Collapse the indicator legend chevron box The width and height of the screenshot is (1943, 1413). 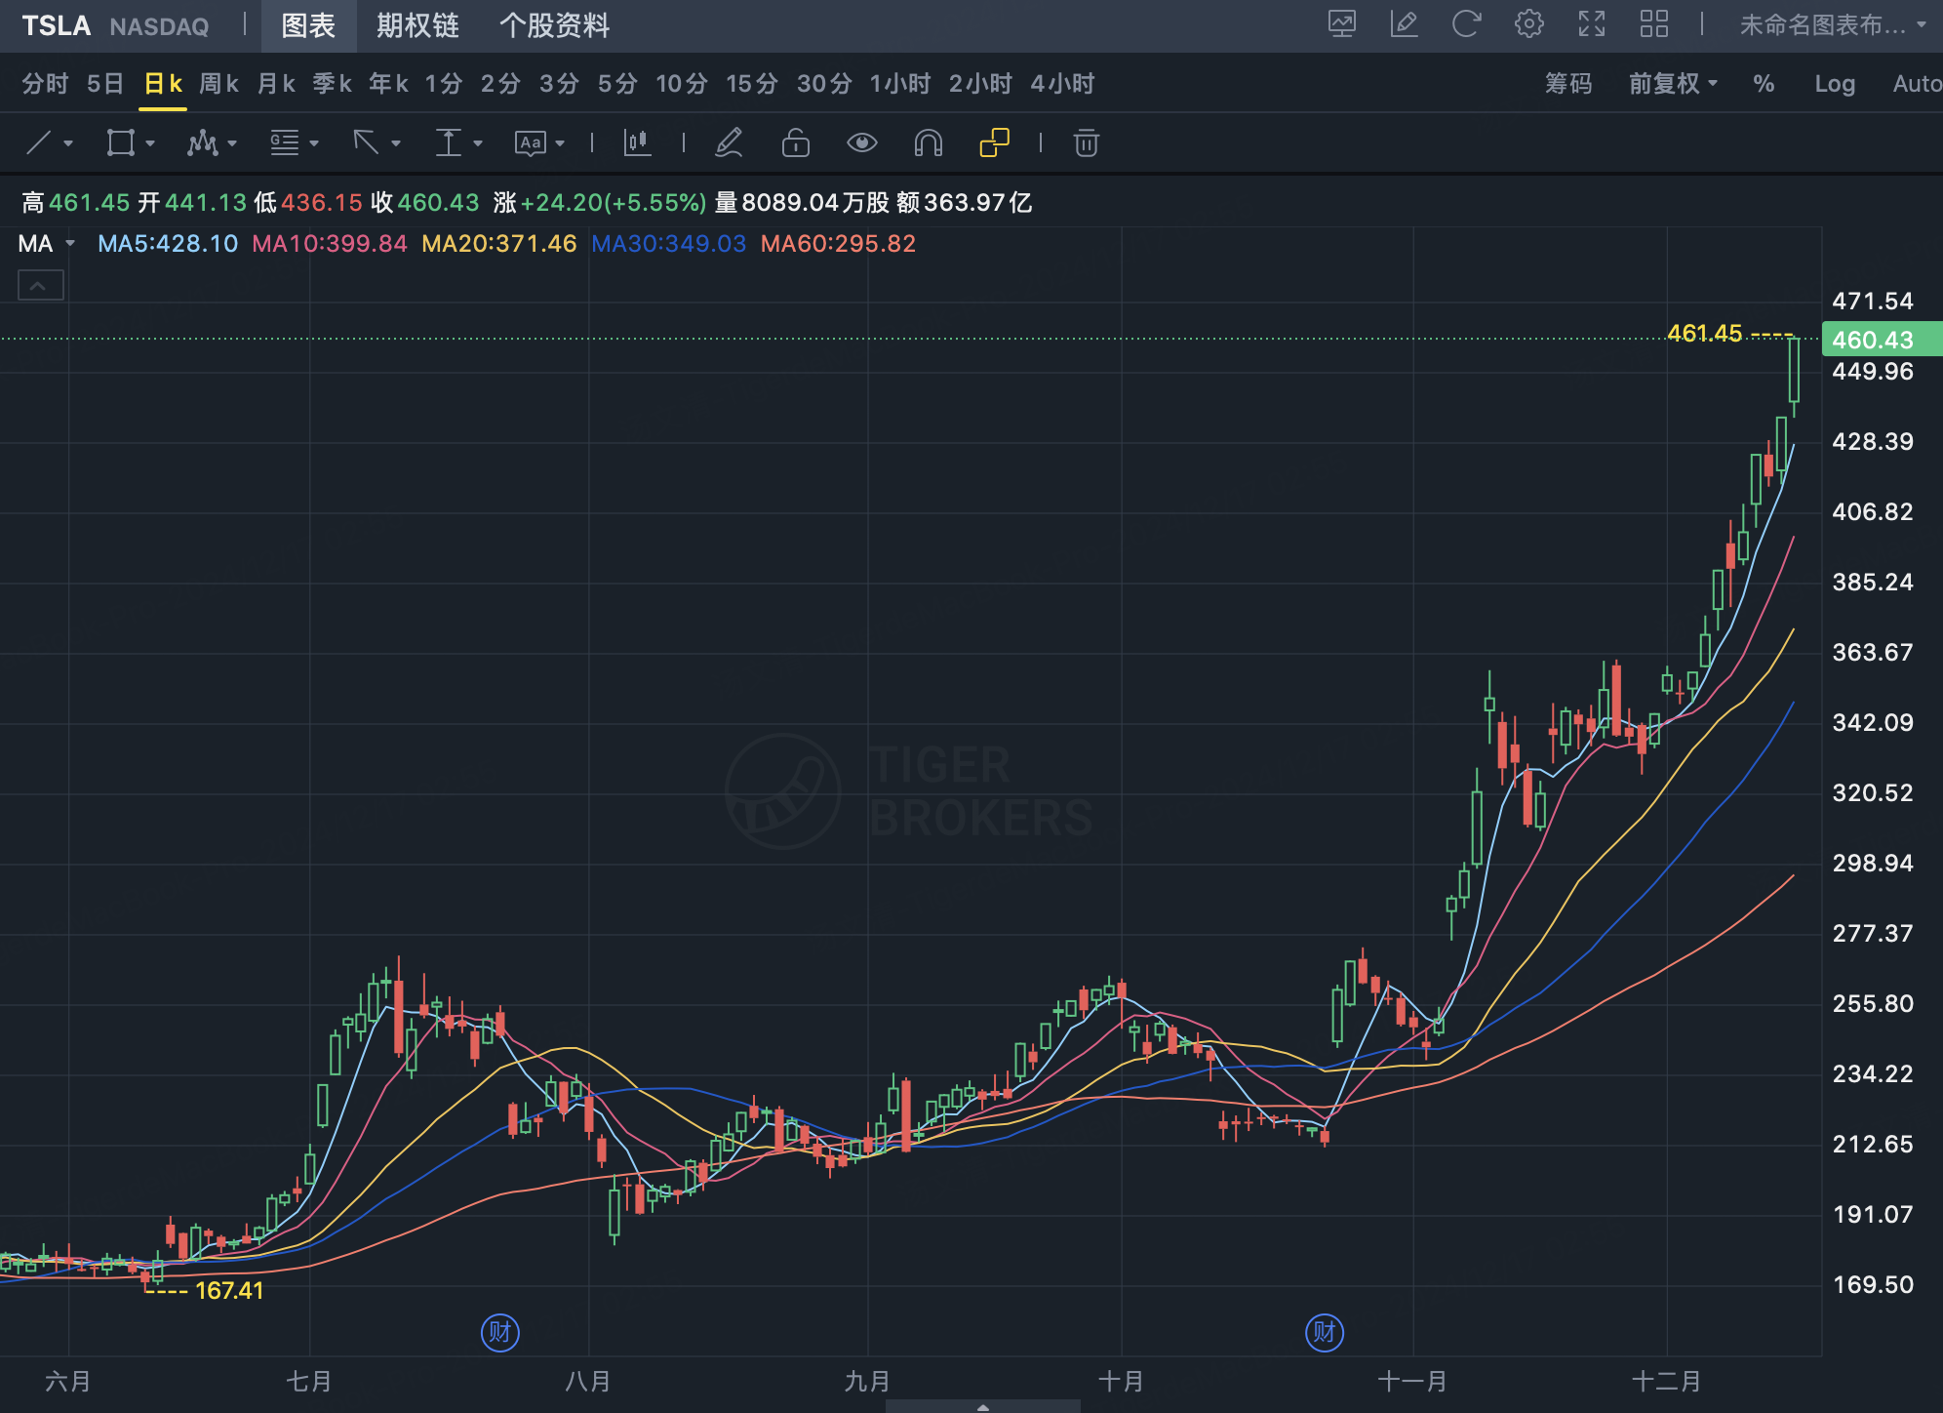click(x=40, y=286)
